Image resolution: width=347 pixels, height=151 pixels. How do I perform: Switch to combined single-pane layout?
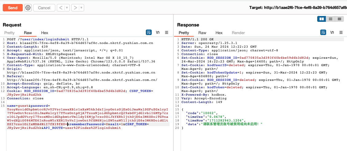(x=339, y=19)
